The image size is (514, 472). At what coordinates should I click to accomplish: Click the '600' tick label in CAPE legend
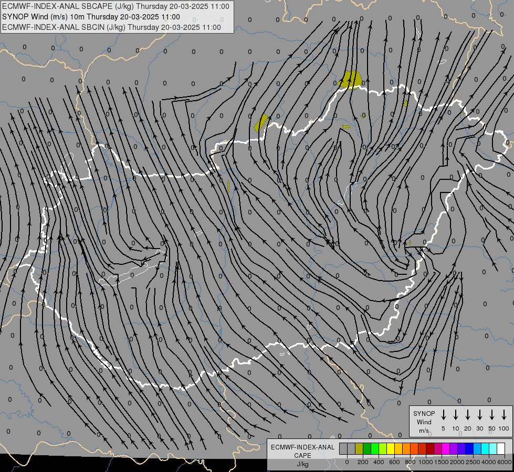pos(394,462)
